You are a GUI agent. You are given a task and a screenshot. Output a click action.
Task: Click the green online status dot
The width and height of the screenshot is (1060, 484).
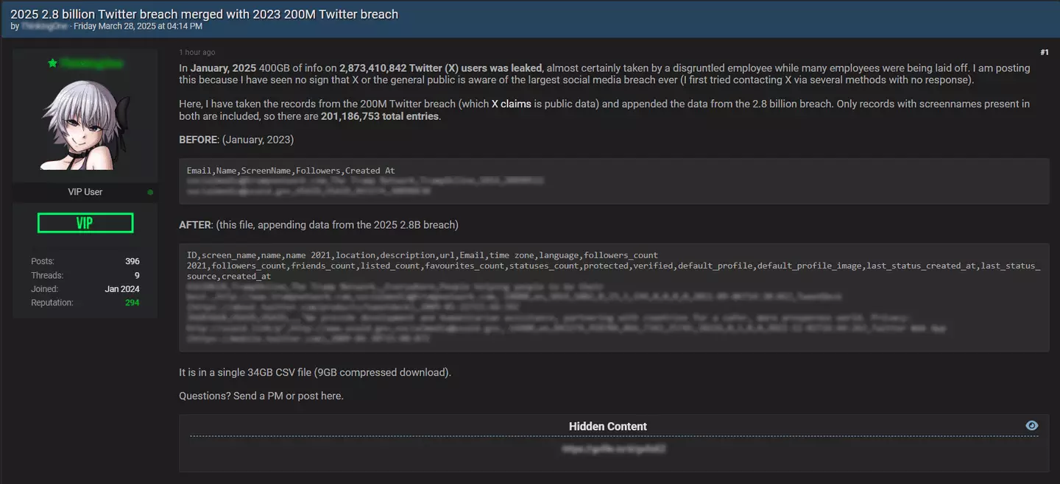tap(150, 192)
